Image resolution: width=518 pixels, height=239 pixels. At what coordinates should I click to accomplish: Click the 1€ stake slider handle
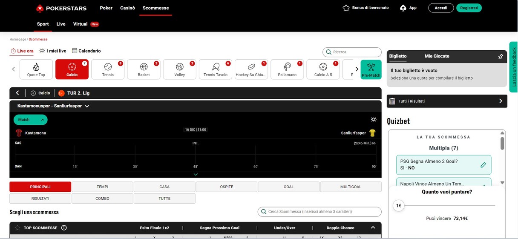click(x=398, y=205)
